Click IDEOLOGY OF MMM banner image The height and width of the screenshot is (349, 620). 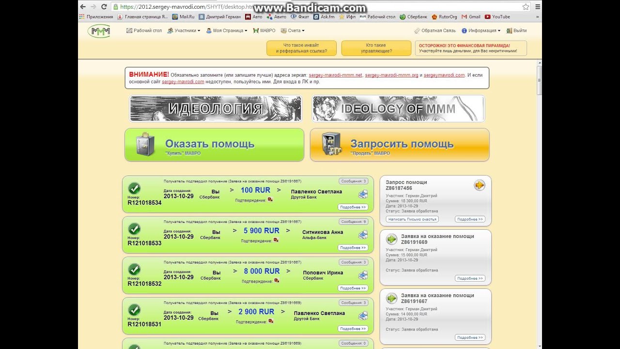398,109
